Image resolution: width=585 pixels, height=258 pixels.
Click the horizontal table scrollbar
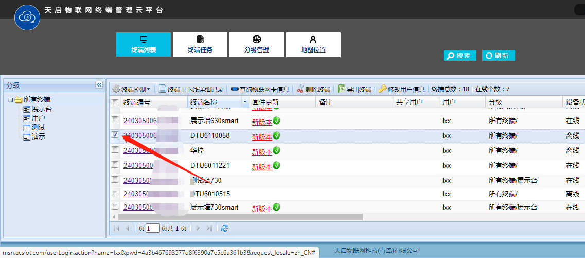click(x=240, y=217)
